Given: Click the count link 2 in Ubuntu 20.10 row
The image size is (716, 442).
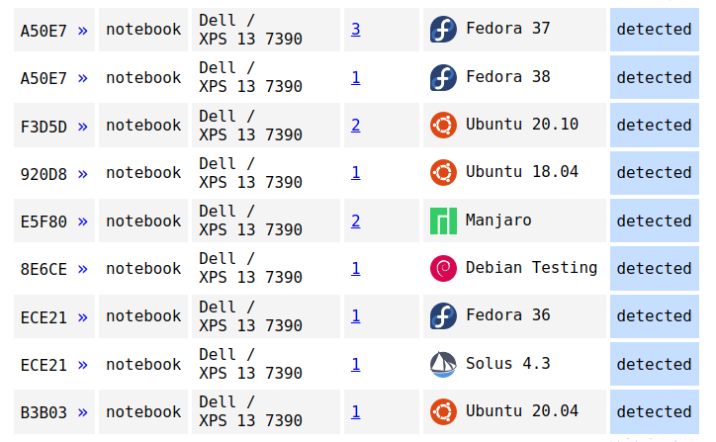Looking at the screenshot, I should coord(355,126).
